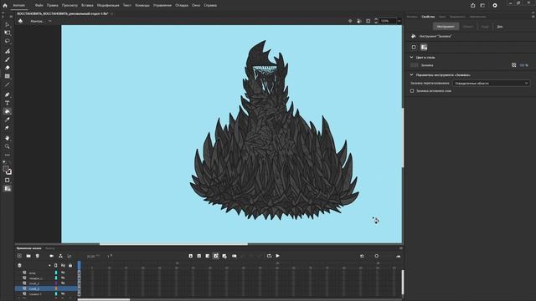536x301 pixels.
Task: Open the stage zoom percentage dropdown arrow
Action: pyautogui.click(x=399, y=21)
